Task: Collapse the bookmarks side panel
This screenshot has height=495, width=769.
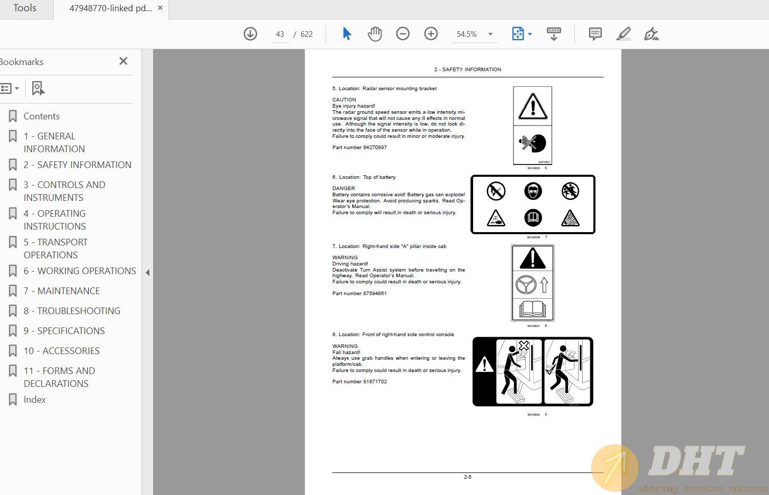Action: (x=147, y=273)
